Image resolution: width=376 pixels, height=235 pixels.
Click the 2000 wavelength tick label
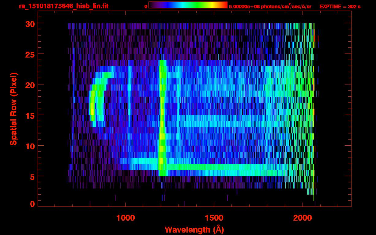[x=303, y=218]
